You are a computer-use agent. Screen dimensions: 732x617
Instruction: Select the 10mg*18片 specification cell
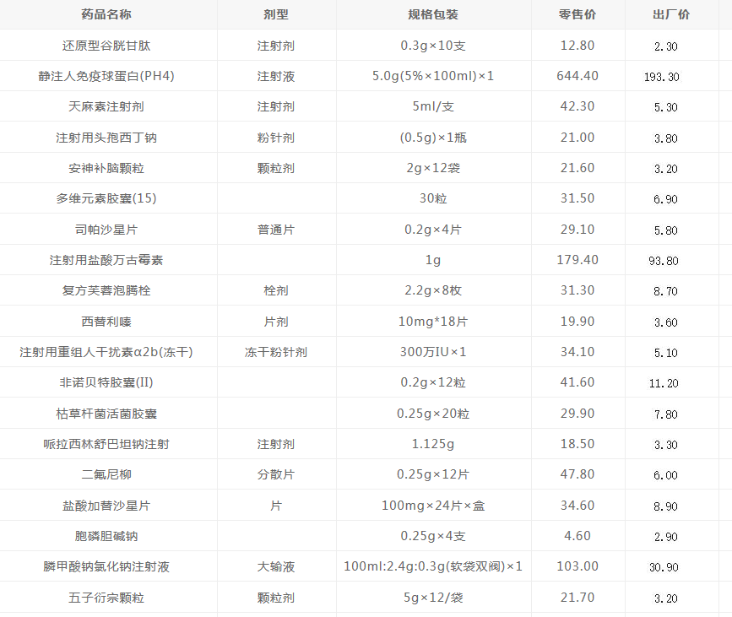tap(433, 322)
